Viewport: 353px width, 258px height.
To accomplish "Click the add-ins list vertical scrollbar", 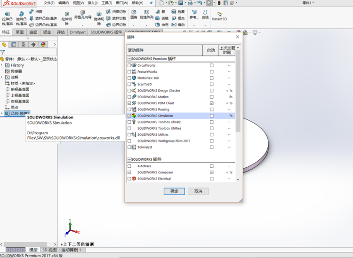I will 238,91.
